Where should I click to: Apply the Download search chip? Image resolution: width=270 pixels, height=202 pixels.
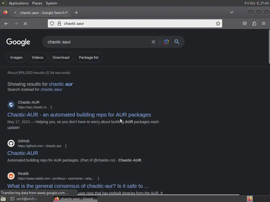(x=61, y=57)
